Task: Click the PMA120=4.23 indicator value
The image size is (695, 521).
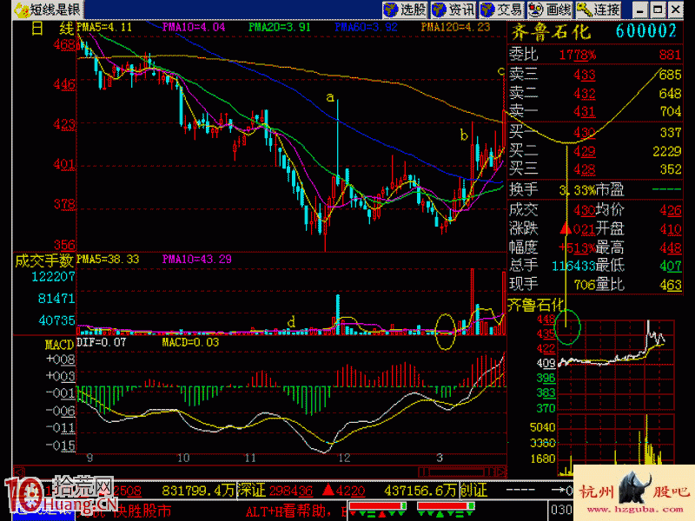Action: click(x=455, y=27)
